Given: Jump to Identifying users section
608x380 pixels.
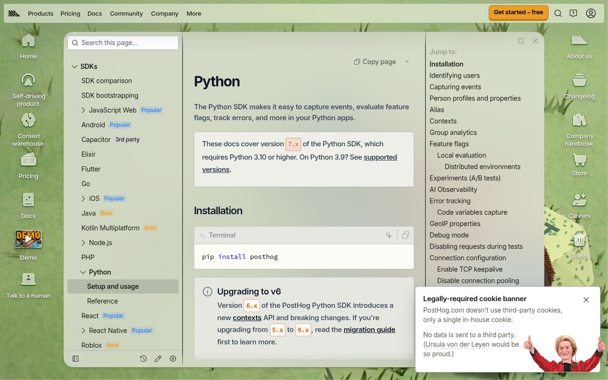Looking at the screenshot, I should tap(455, 76).
